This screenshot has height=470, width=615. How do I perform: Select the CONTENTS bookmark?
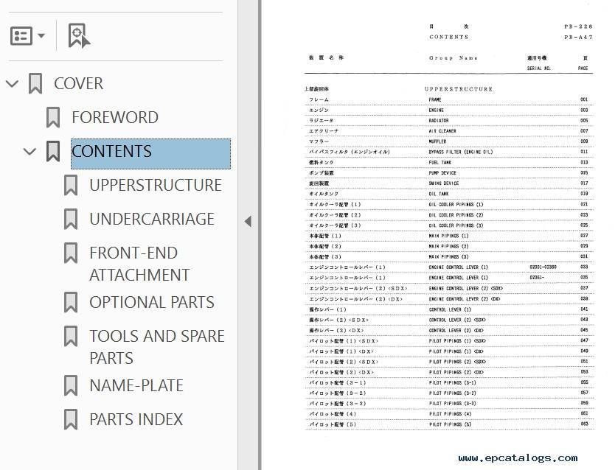[150, 153]
